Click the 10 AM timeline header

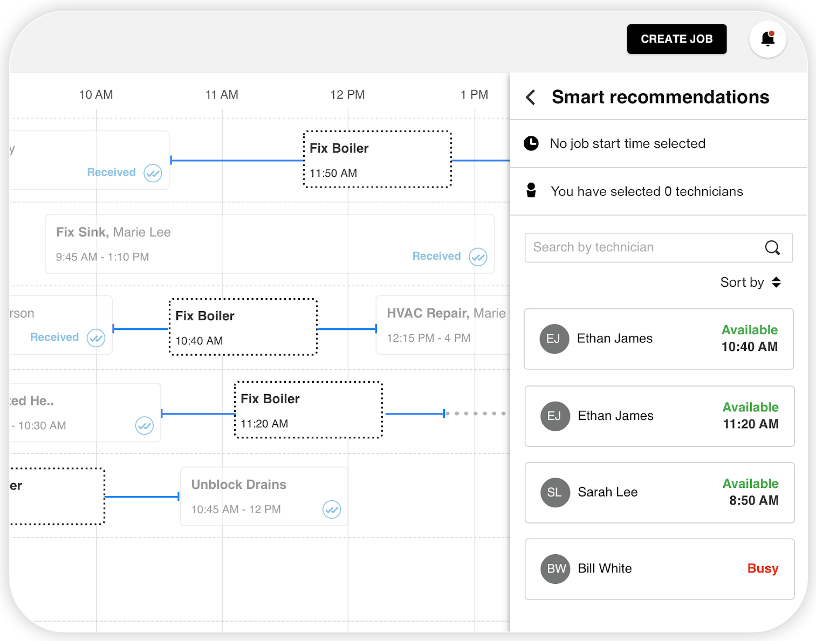tap(96, 95)
